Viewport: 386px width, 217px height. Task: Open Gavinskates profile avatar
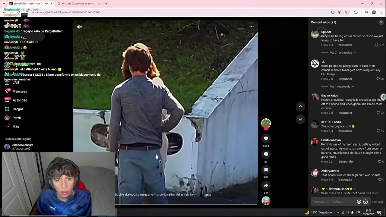pyautogui.click(x=315, y=98)
